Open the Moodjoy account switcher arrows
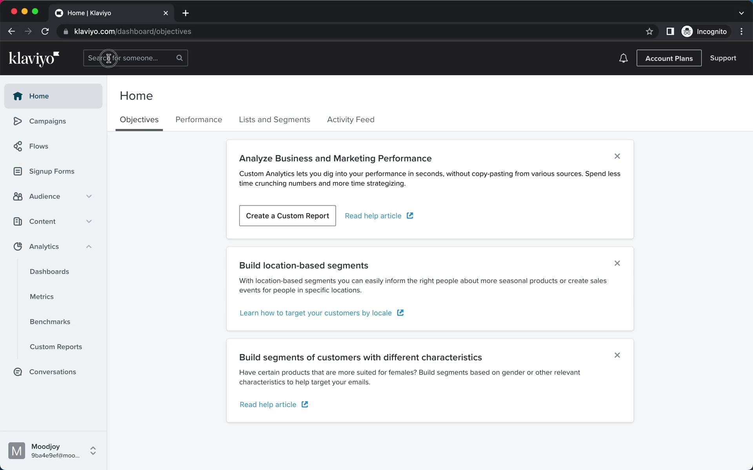753x470 pixels. click(93, 451)
